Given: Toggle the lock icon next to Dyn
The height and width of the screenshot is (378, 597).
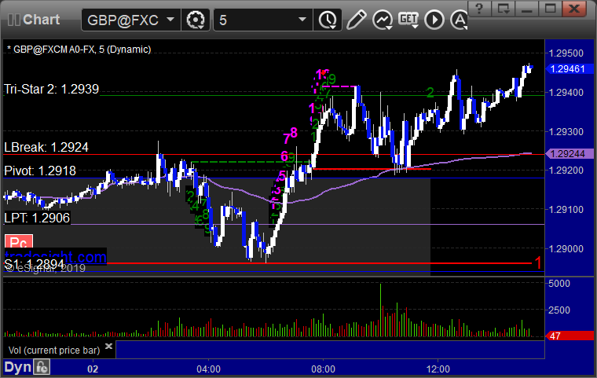Looking at the screenshot, I should [x=42, y=367].
